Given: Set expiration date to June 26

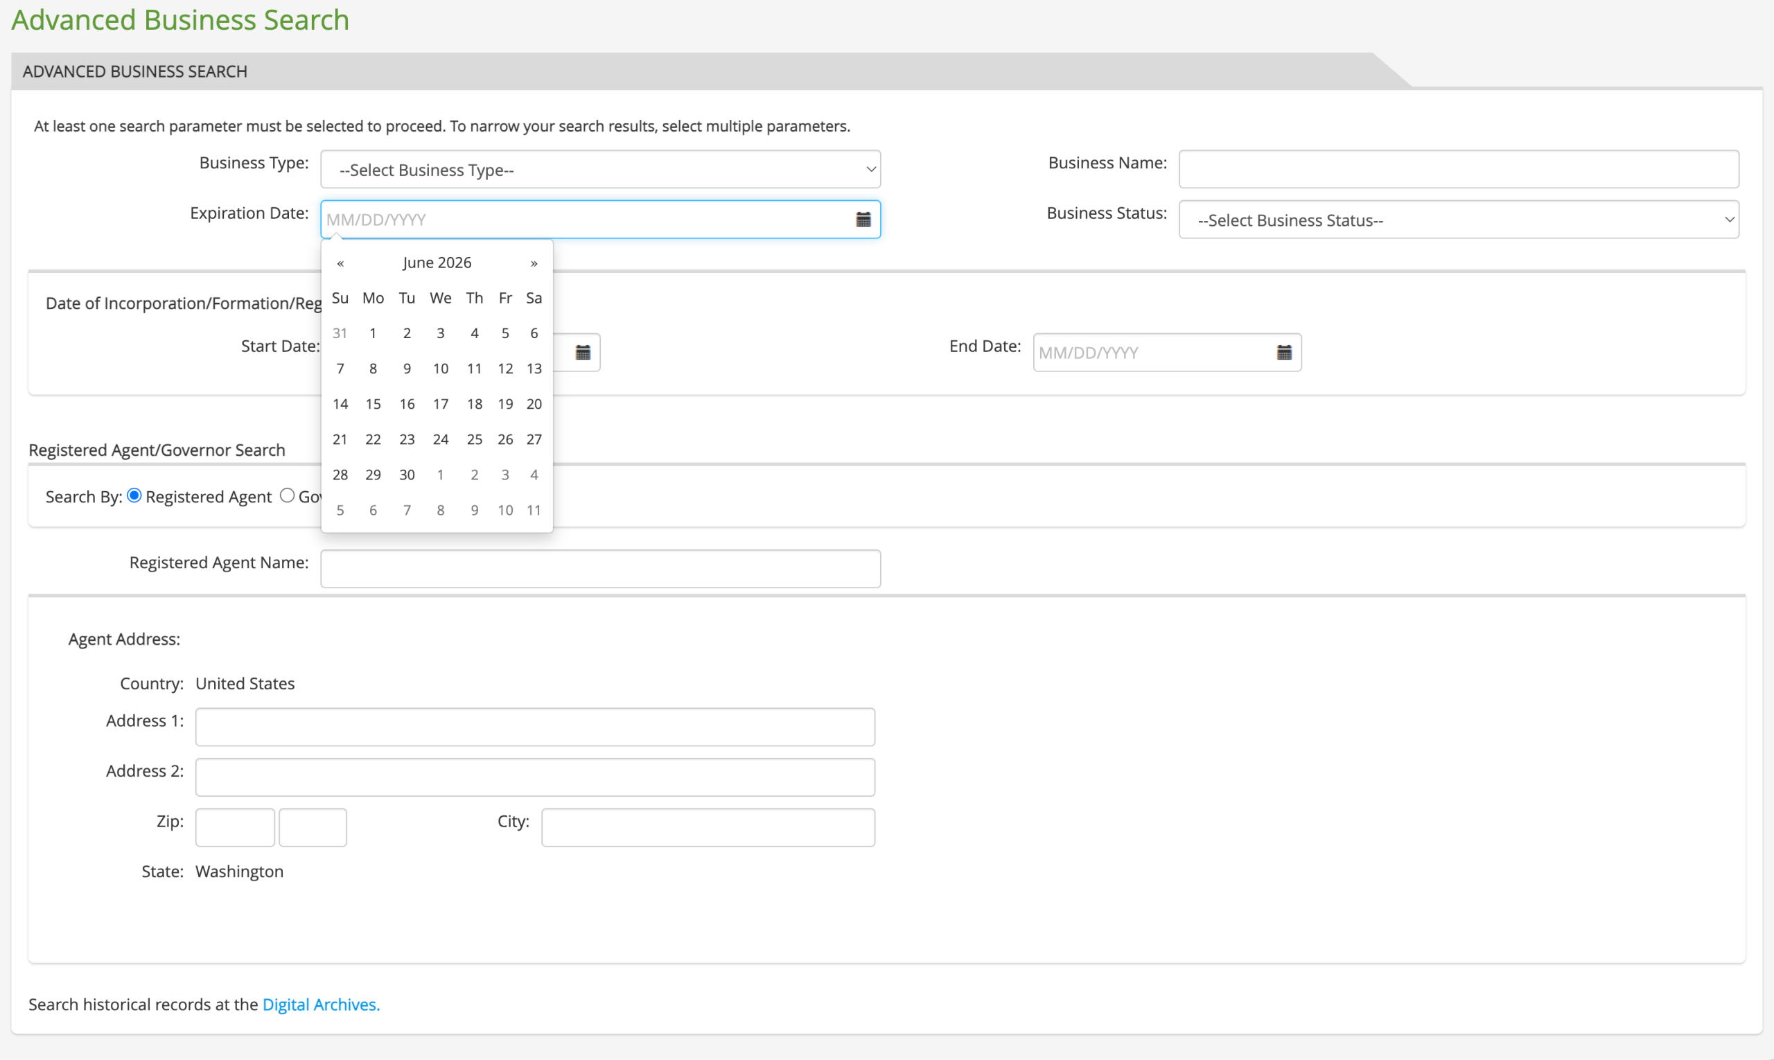Looking at the screenshot, I should tap(505, 439).
